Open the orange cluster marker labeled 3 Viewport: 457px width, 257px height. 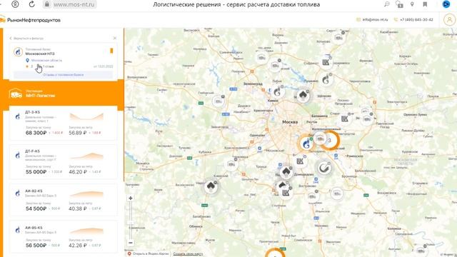click(x=330, y=140)
